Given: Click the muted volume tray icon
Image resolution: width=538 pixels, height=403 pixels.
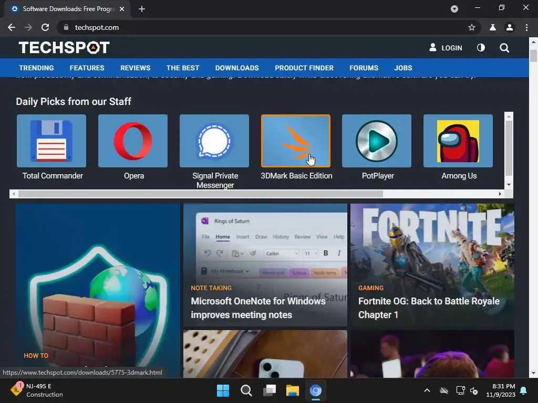Looking at the screenshot, I should pos(474,390).
